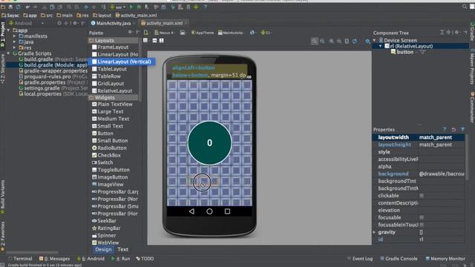Open the TODO tool window
This screenshot has height=267, width=475.
click(145, 259)
